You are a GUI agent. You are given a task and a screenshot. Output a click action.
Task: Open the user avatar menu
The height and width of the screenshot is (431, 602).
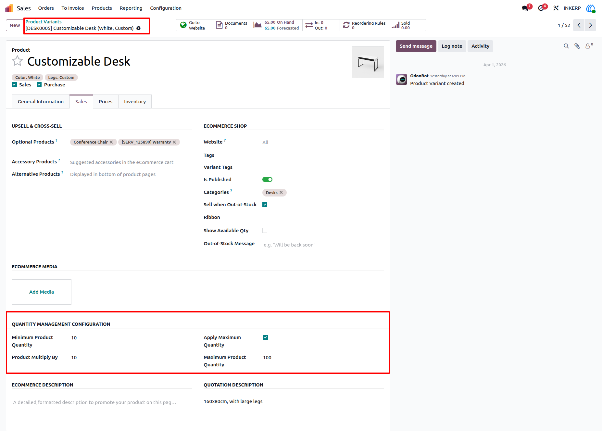click(x=591, y=8)
